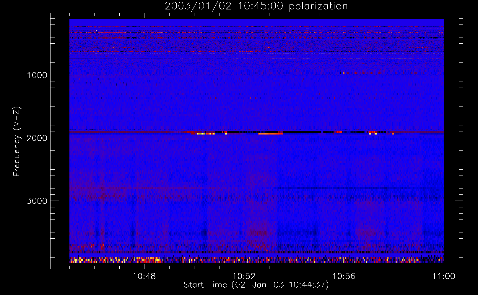
Task: Click the 1000 frequency tick label
Action: [37, 75]
